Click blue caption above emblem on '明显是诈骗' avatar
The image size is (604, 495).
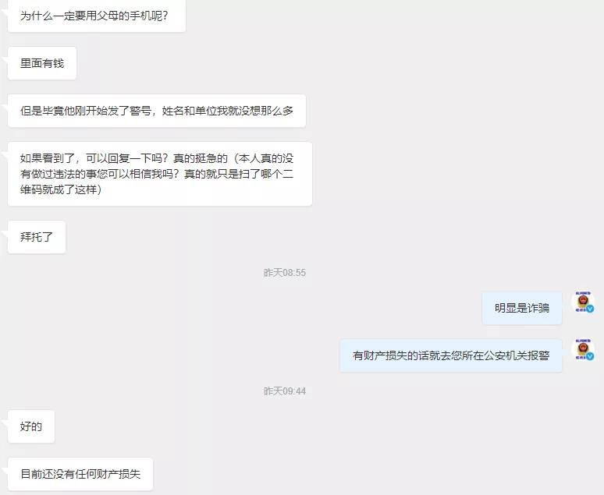coord(583,293)
